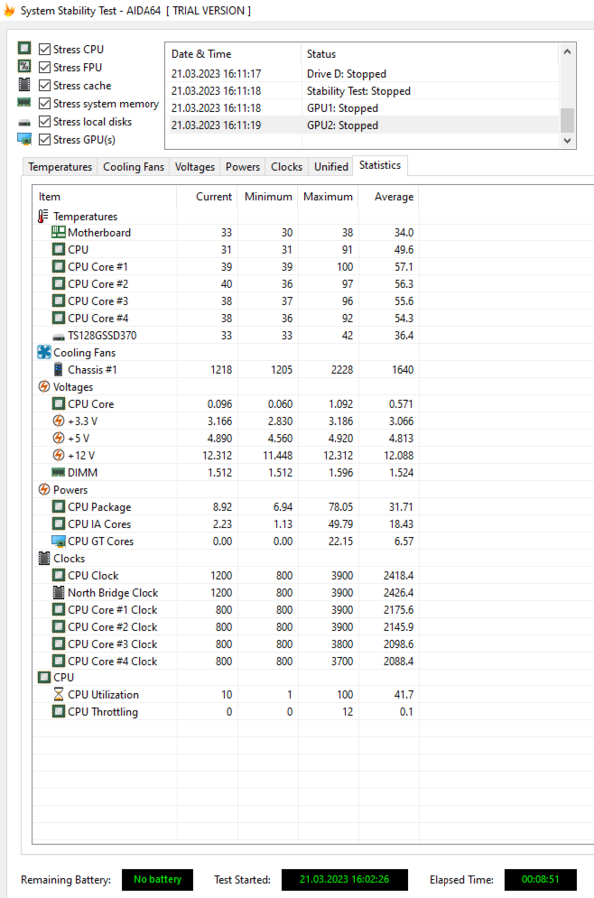The width and height of the screenshot is (594, 898).
Task: Click the Average column header
Action: click(389, 196)
